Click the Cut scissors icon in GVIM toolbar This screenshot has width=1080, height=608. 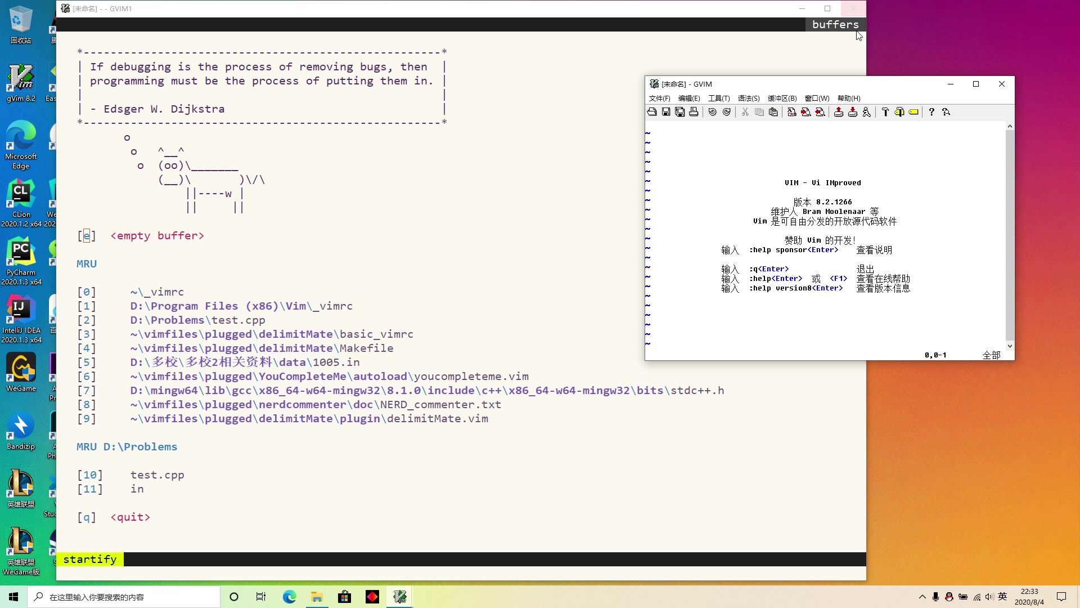click(x=745, y=112)
